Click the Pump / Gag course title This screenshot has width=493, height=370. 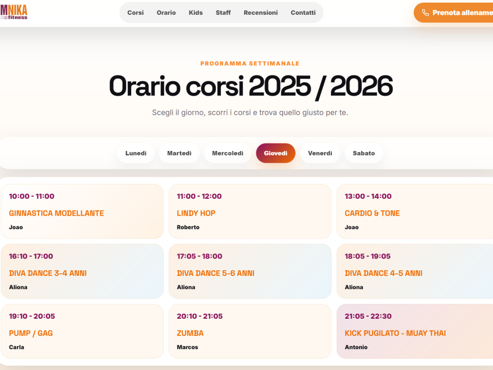pos(31,333)
